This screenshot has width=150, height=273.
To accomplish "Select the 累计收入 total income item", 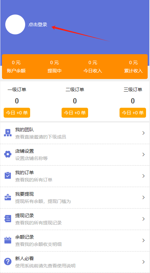I will (133, 67).
